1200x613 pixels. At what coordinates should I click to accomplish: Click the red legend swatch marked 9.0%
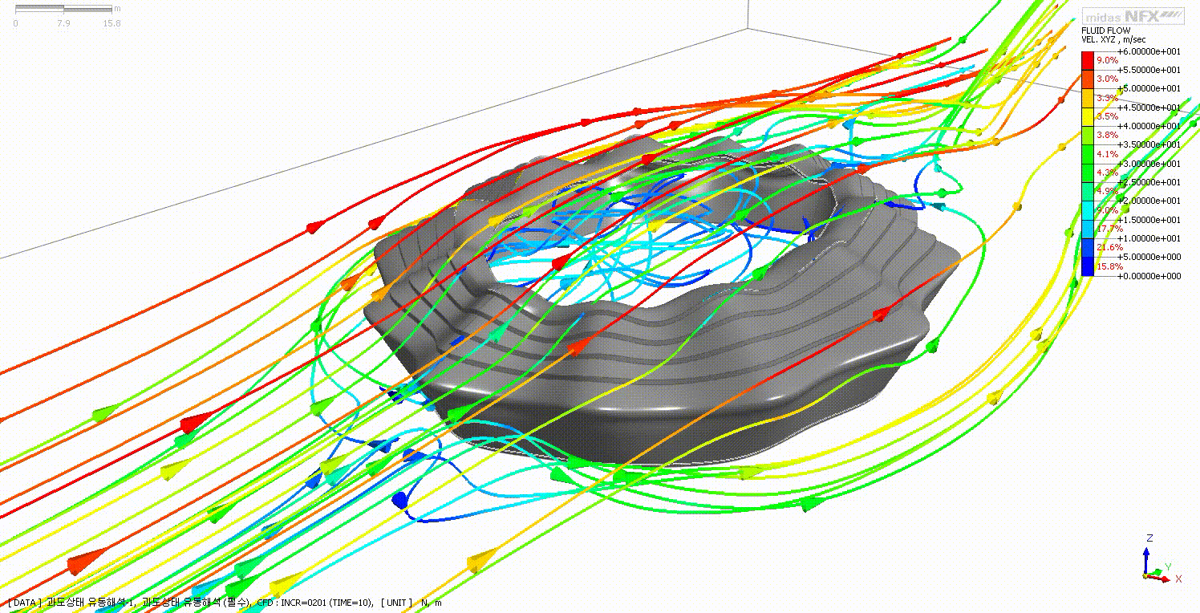pyautogui.click(x=1088, y=60)
